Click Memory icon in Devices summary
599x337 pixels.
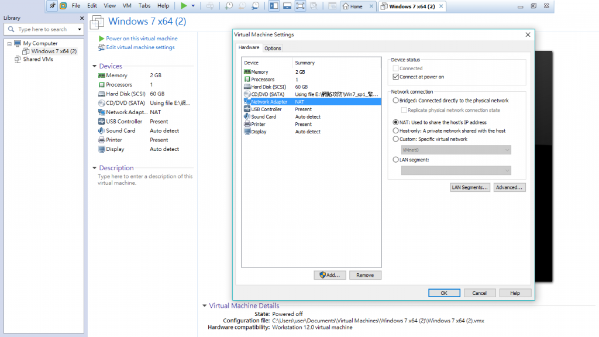point(102,75)
